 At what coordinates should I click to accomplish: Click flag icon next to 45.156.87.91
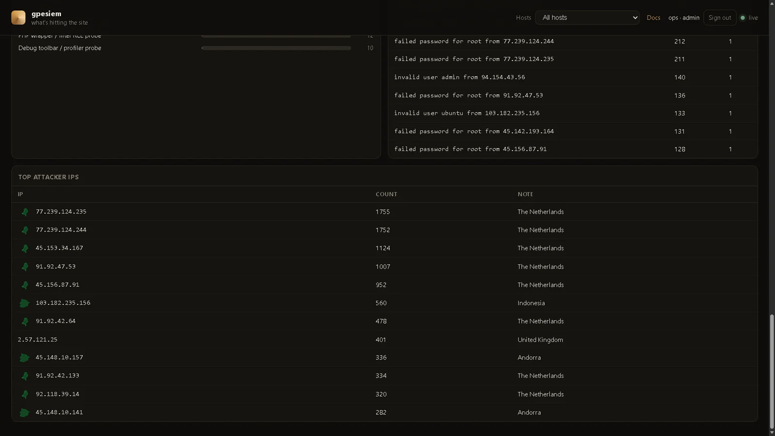coord(25,285)
